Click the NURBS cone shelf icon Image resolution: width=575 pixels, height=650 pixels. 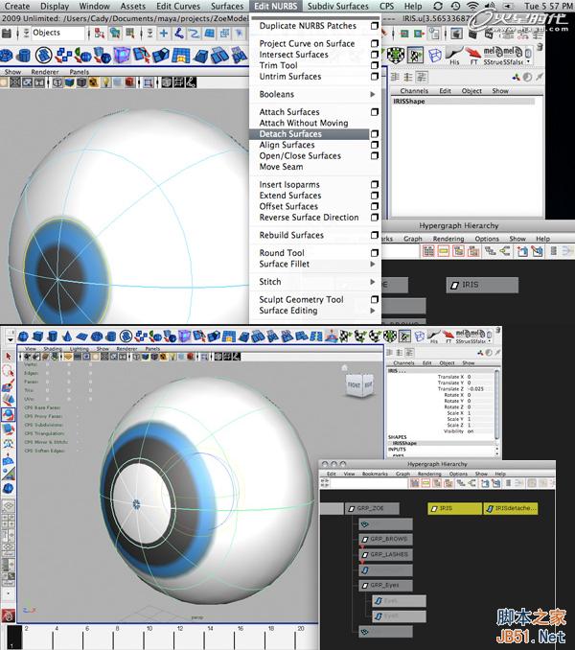(67, 337)
